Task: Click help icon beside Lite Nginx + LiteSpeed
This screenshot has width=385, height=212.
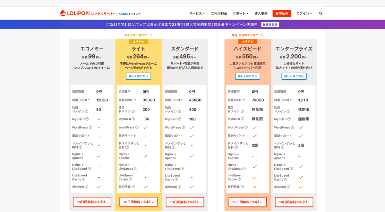Action: pos(136,169)
